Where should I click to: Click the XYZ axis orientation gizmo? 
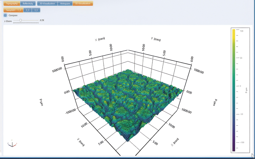[x=12, y=144]
